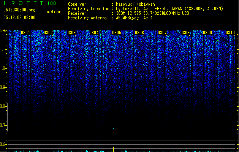Click the 0307 time marker

point(162,33)
